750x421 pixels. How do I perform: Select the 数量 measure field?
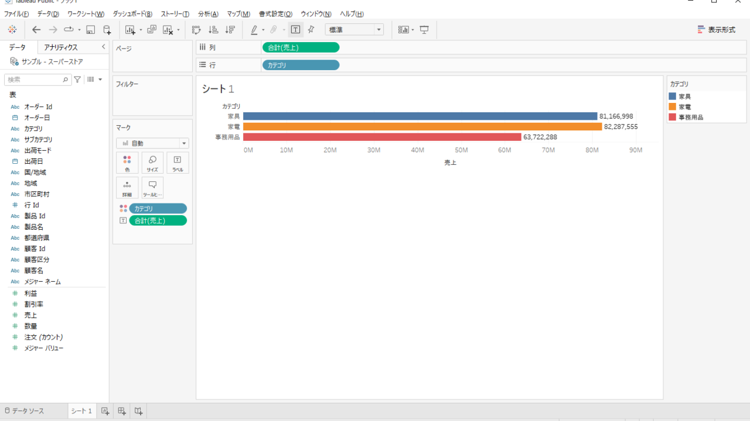coord(30,326)
